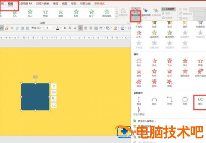Choose the 线条颜色 (Line Color) emphasis effect

154,34
